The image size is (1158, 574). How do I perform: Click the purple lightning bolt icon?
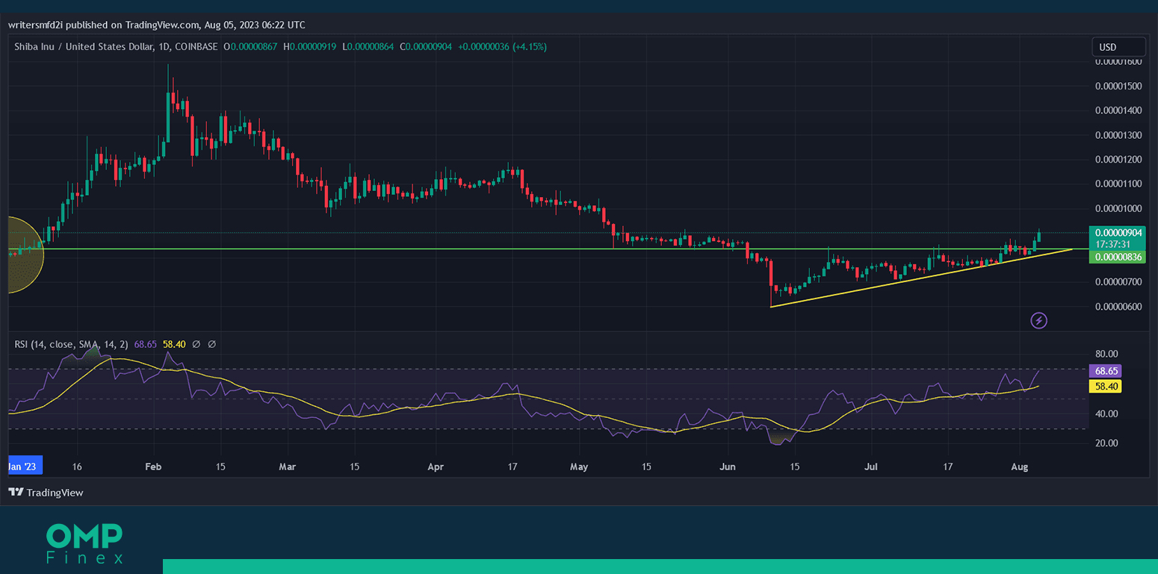1039,321
